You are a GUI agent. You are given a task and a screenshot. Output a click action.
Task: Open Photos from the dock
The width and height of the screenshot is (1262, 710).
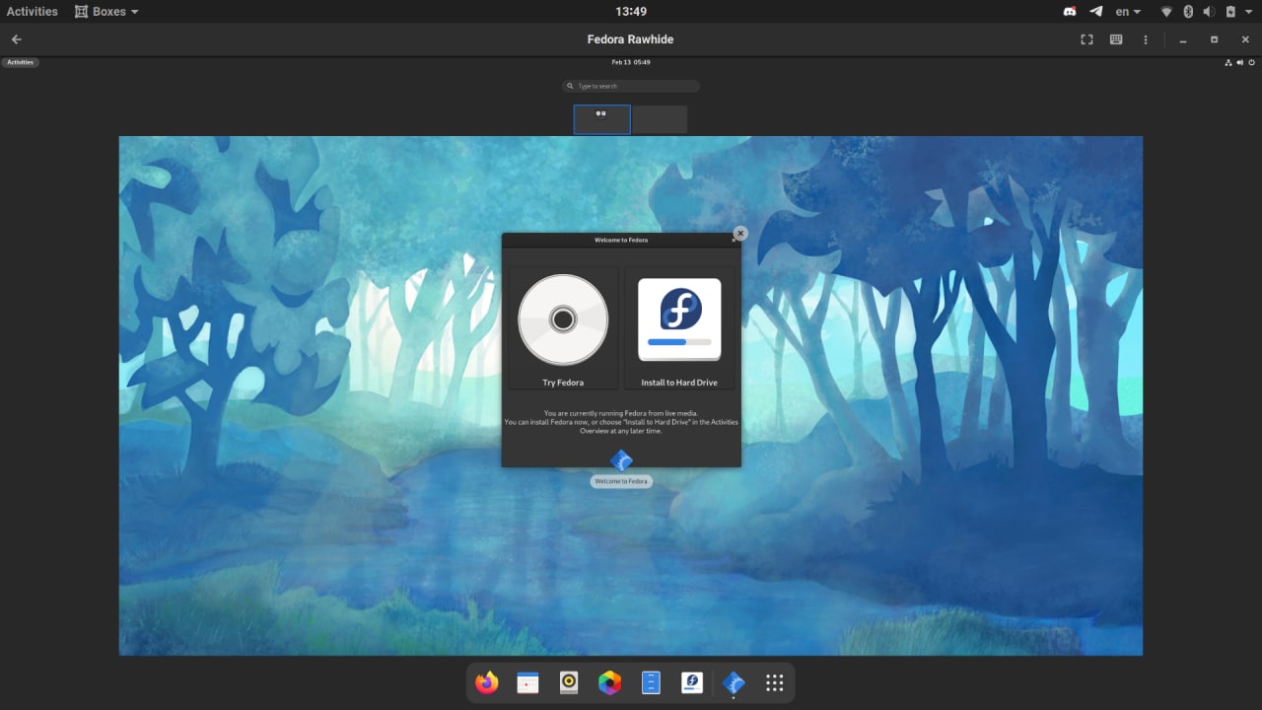point(610,682)
